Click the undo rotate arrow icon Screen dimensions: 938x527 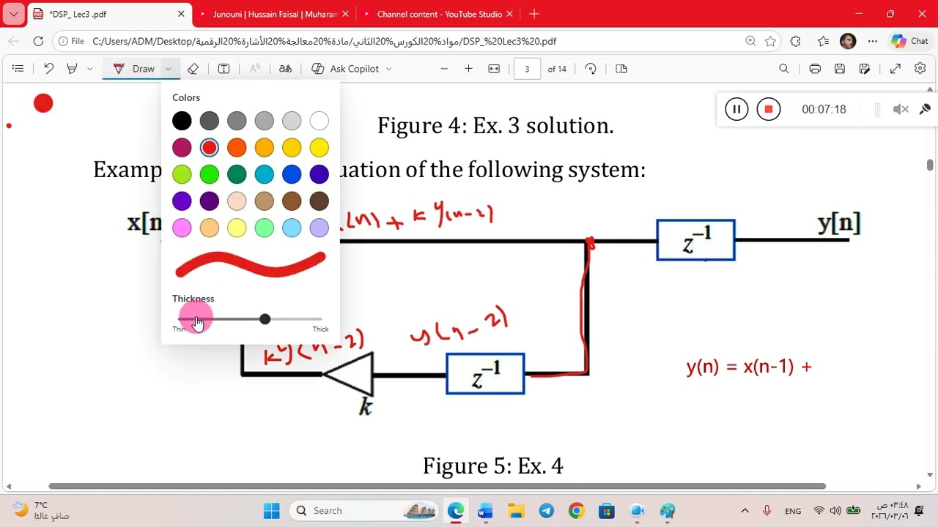coord(48,69)
